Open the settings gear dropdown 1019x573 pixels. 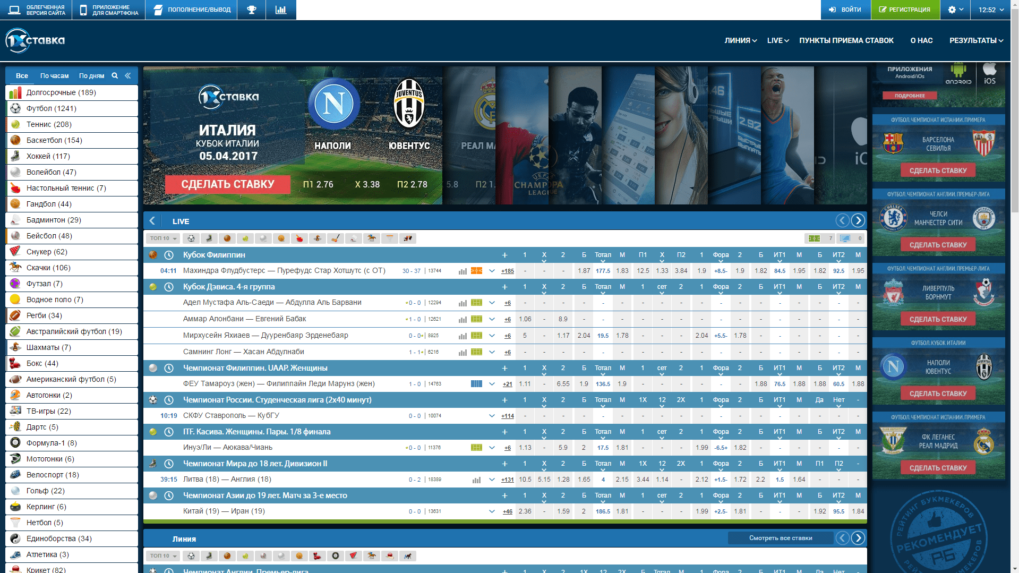(955, 10)
